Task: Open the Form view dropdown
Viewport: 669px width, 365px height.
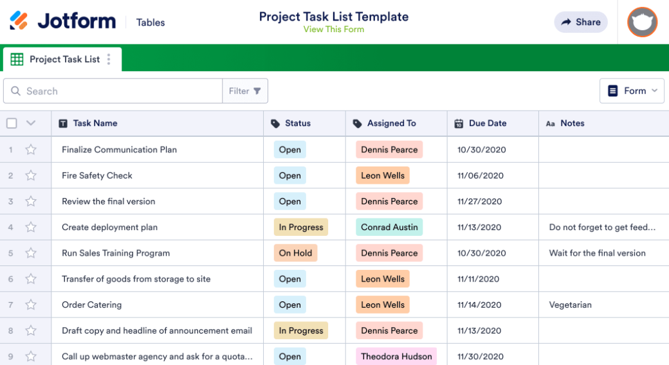Action: coord(632,91)
